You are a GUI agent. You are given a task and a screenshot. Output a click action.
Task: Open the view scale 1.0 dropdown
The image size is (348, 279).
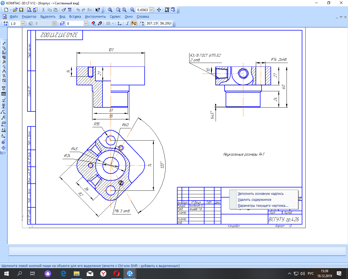[23, 24]
